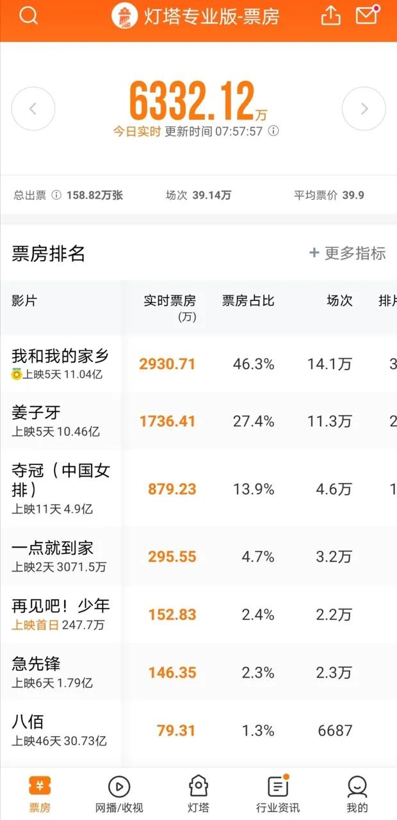
Task: Select the 票房 bottom tab
Action: coord(40,794)
